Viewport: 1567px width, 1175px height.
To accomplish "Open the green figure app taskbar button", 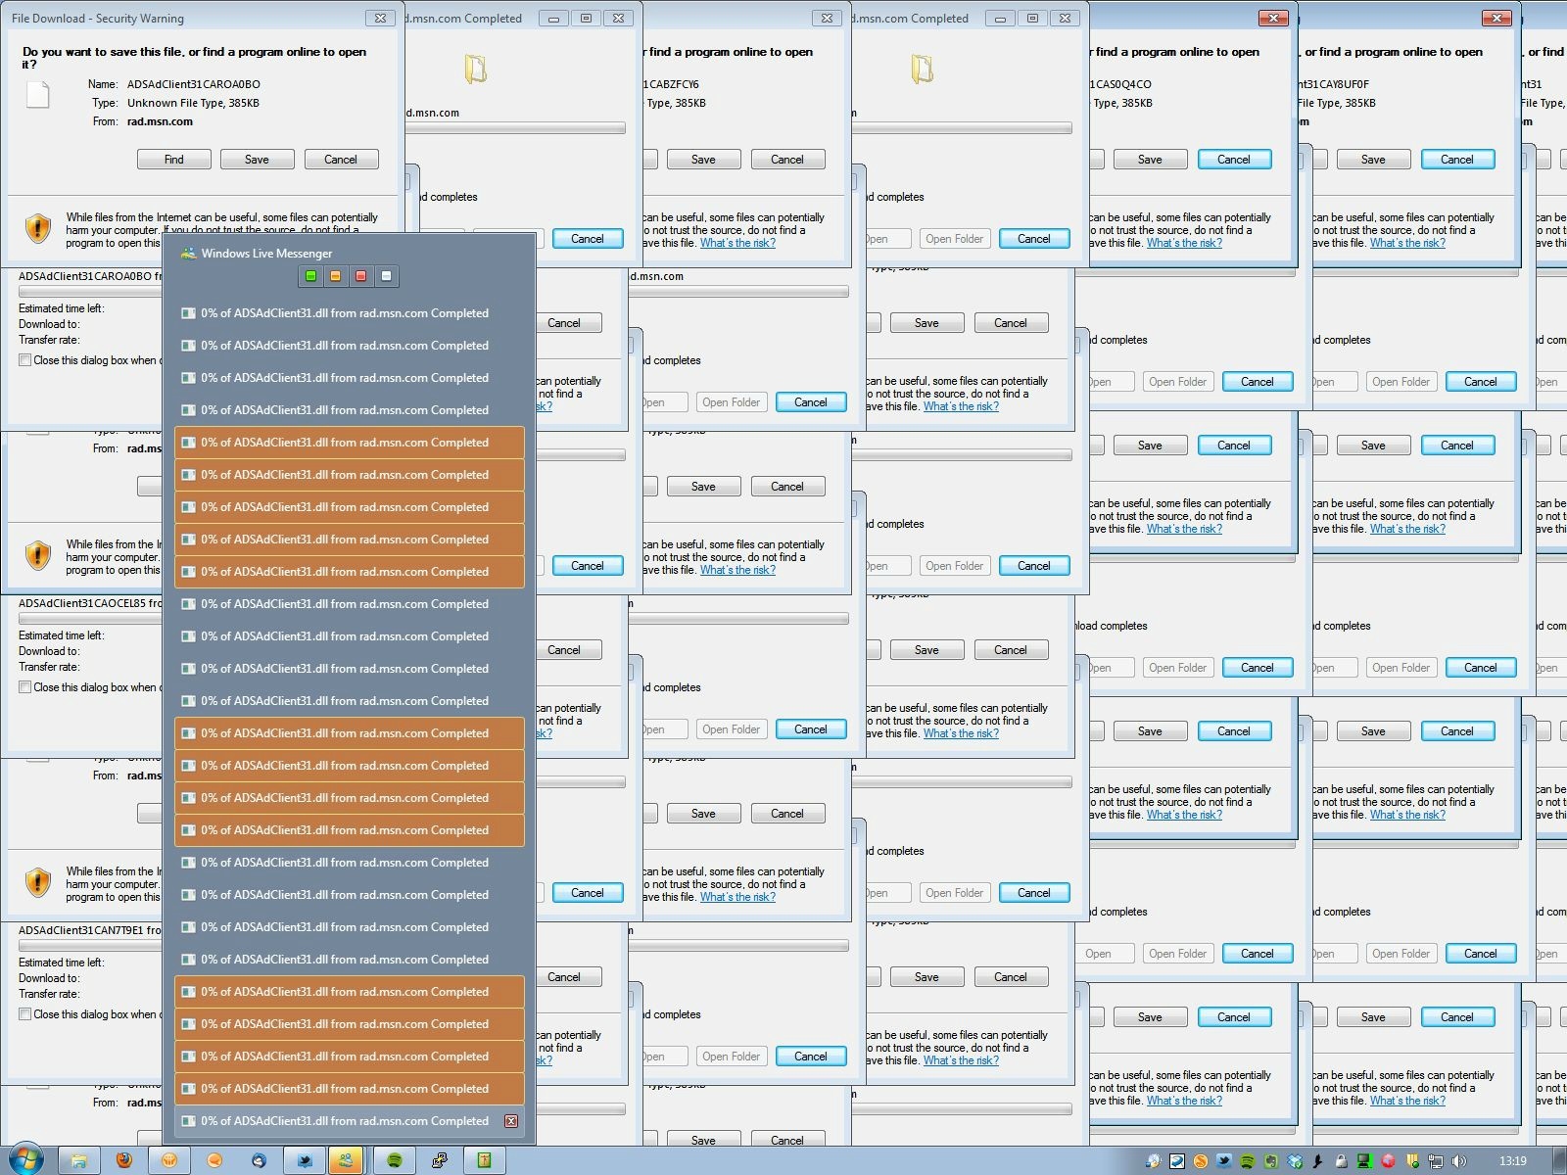I will (x=484, y=1161).
